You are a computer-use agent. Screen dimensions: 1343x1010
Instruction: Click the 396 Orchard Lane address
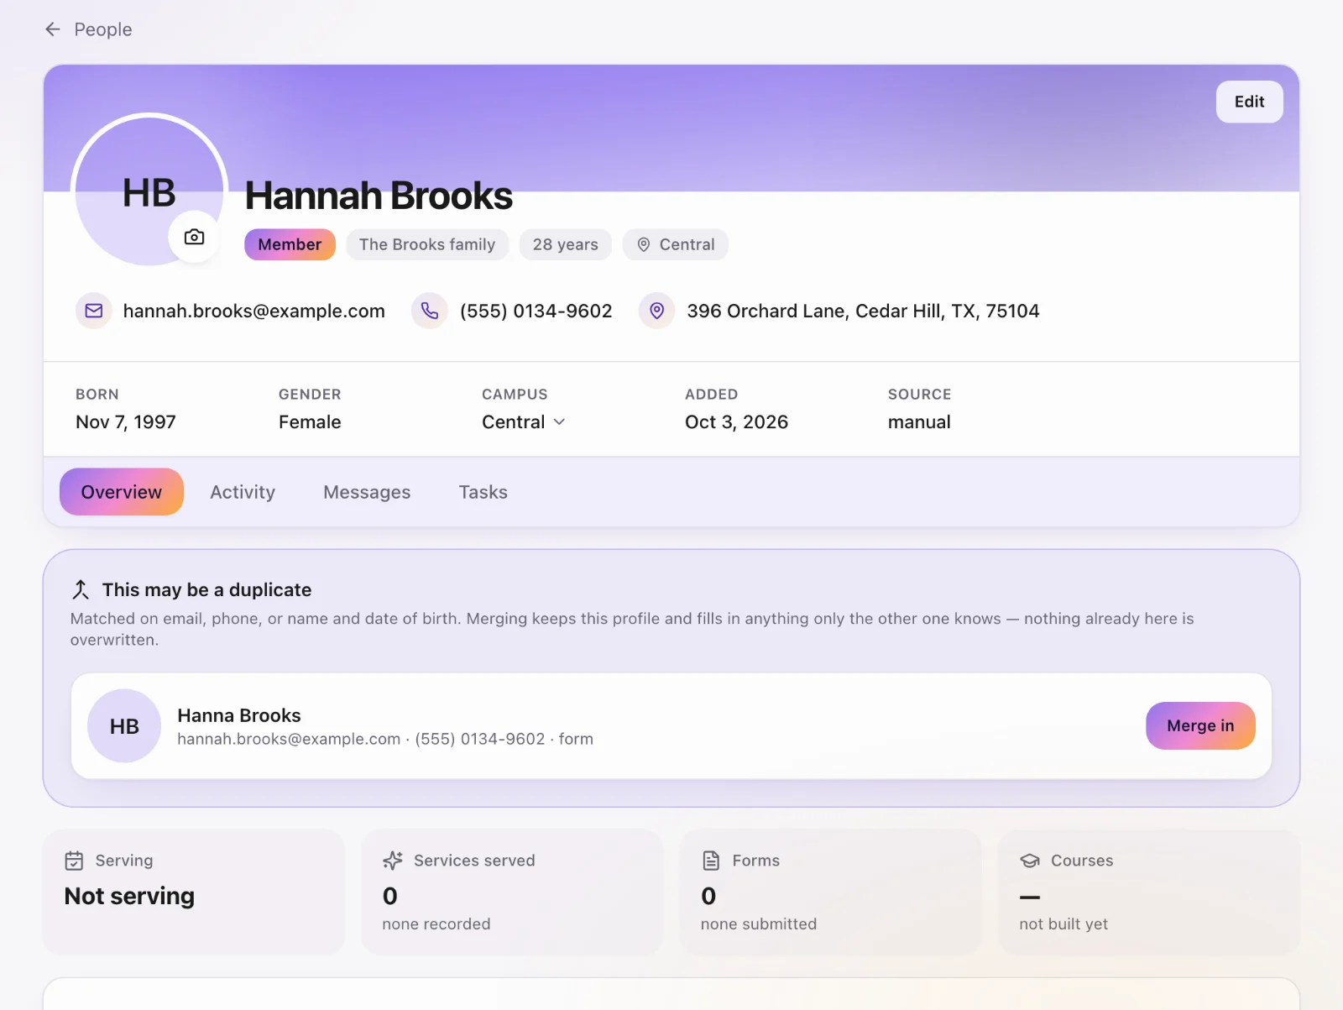(x=863, y=311)
